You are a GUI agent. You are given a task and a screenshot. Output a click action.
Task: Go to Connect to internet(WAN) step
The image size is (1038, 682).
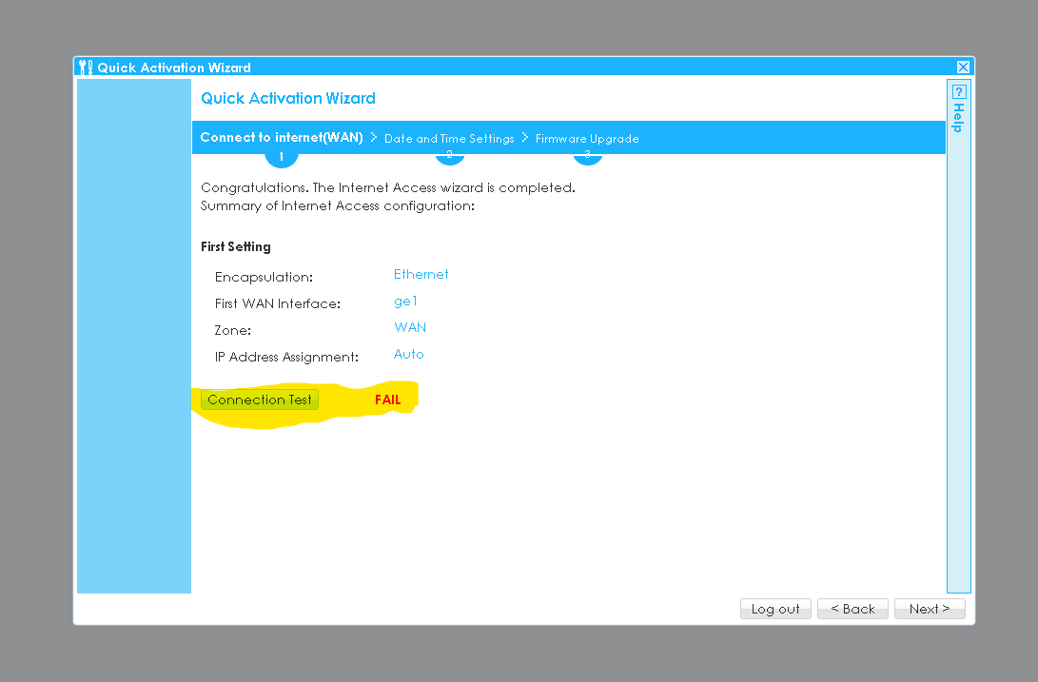click(x=281, y=137)
